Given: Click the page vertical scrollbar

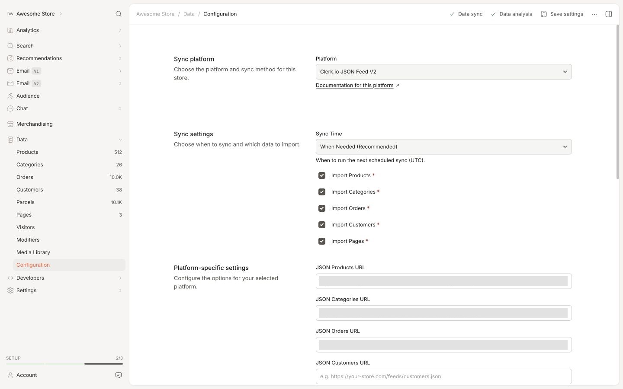Looking at the screenshot, I should (x=618, y=102).
